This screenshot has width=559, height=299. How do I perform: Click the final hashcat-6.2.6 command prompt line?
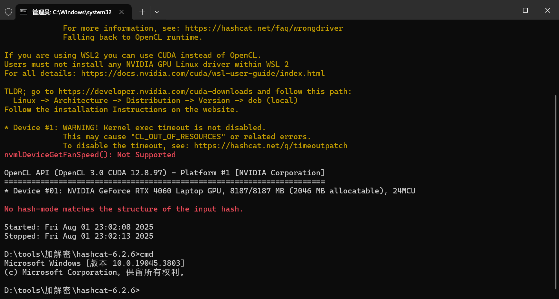coord(72,291)
